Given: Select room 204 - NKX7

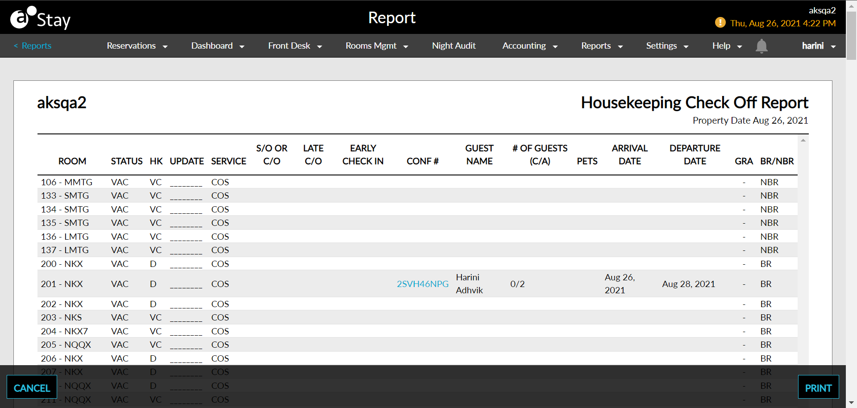Looking at the screenshot, I should (x=417, y=331).
